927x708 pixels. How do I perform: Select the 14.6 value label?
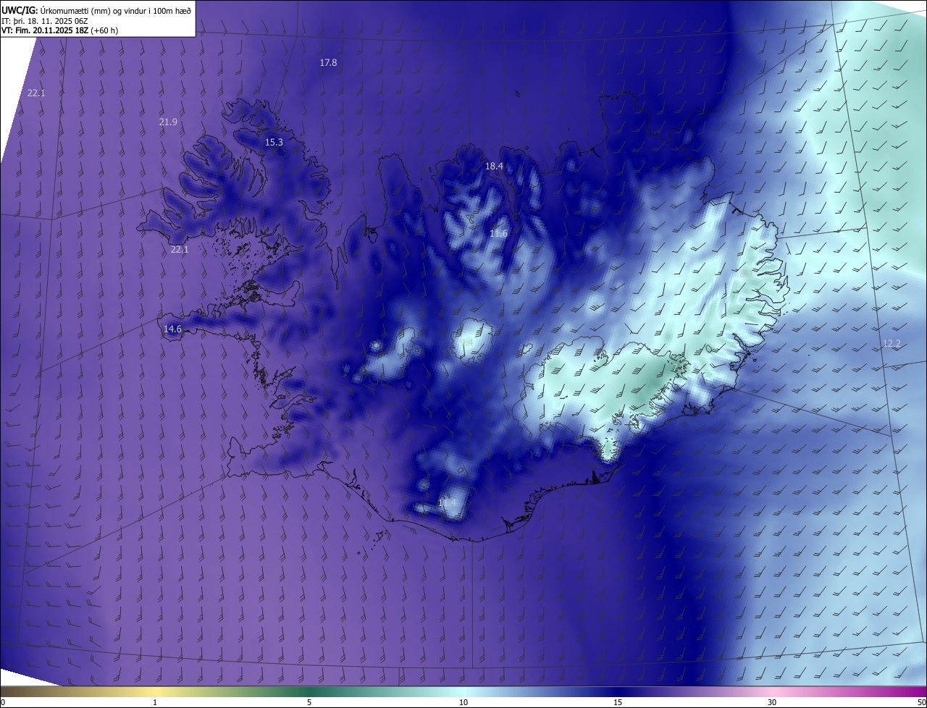click(x=172, y=329)
